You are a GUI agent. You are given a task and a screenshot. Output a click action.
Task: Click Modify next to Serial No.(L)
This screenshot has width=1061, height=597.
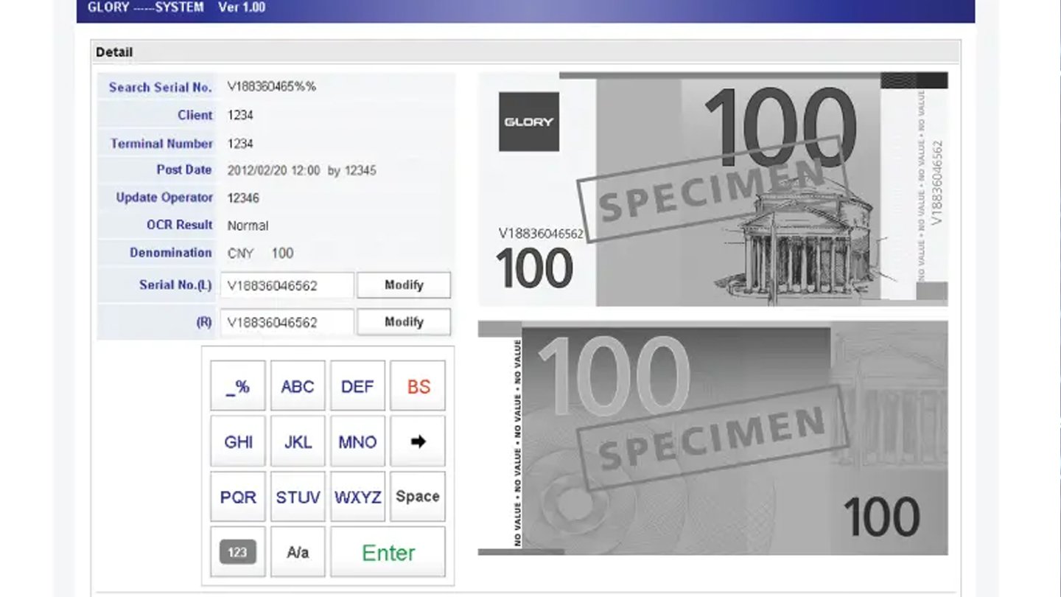(x=404, y=285)
